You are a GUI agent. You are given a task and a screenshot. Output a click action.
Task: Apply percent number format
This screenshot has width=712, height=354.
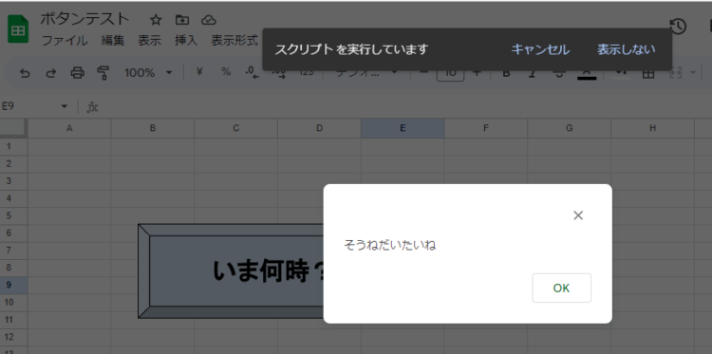226,72
